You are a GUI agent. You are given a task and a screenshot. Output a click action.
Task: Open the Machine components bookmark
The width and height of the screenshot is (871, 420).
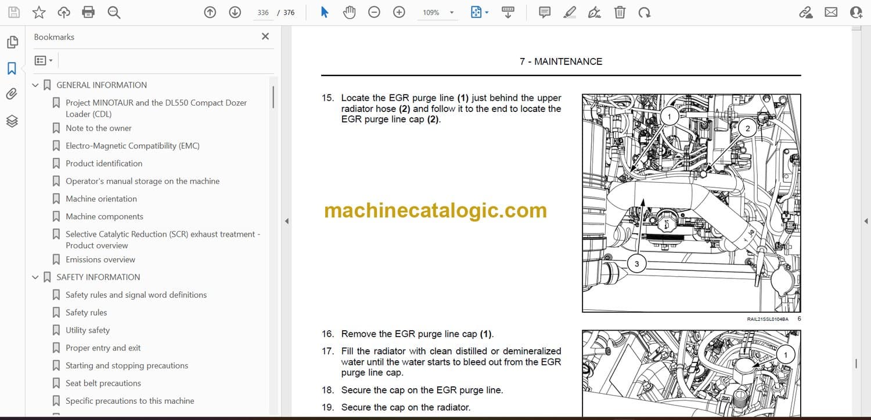[x=104, y=216]
